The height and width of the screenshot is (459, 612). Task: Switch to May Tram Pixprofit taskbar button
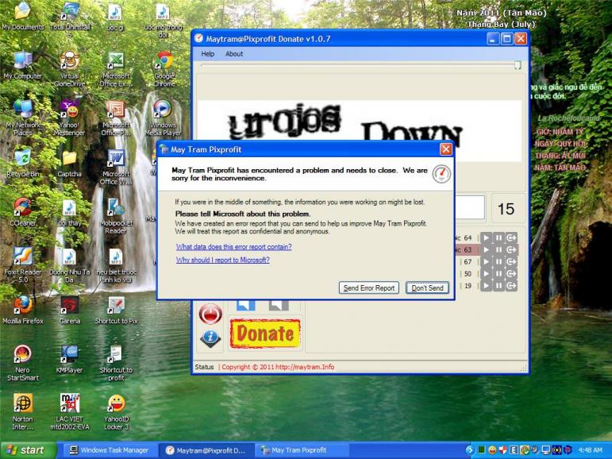click(x=301, y=450)
